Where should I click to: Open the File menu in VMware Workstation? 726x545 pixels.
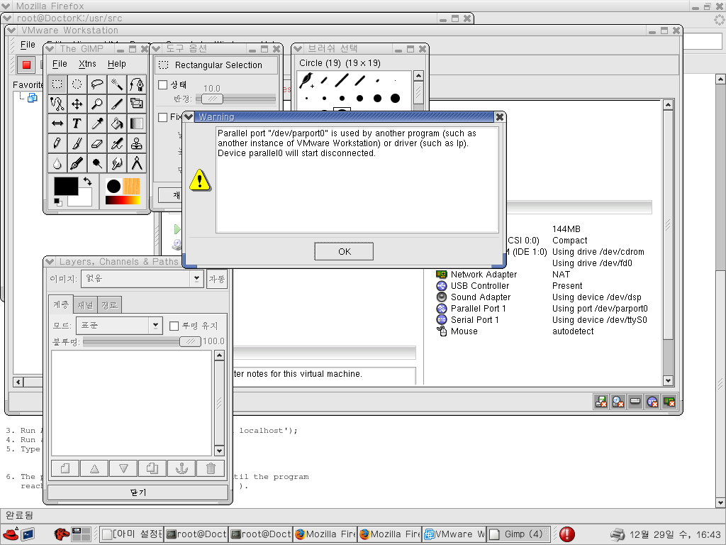[28, 45]
